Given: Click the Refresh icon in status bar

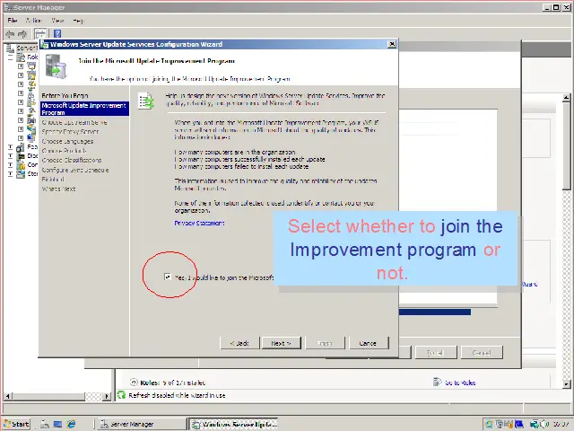Looking at the screenshot, I should point(122,395).
